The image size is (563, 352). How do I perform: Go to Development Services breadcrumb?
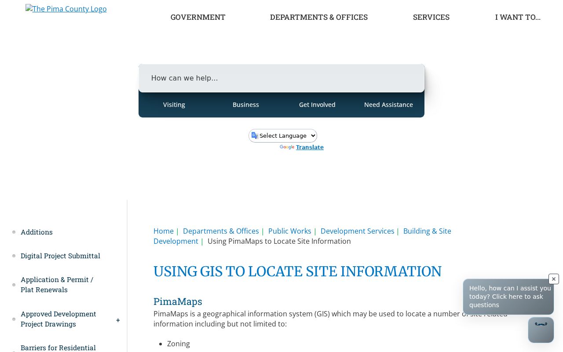358,231
